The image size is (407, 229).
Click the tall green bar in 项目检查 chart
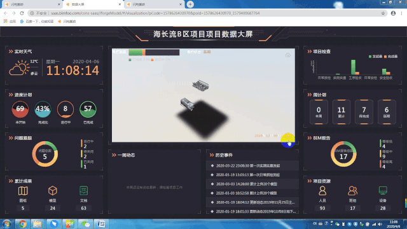click(x=353, y=67)
